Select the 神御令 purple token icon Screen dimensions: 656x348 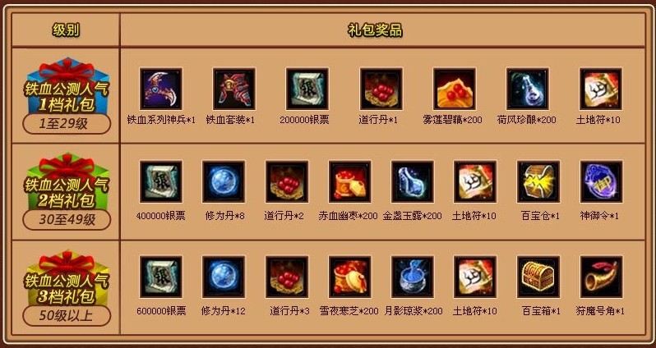click(601, 181)
